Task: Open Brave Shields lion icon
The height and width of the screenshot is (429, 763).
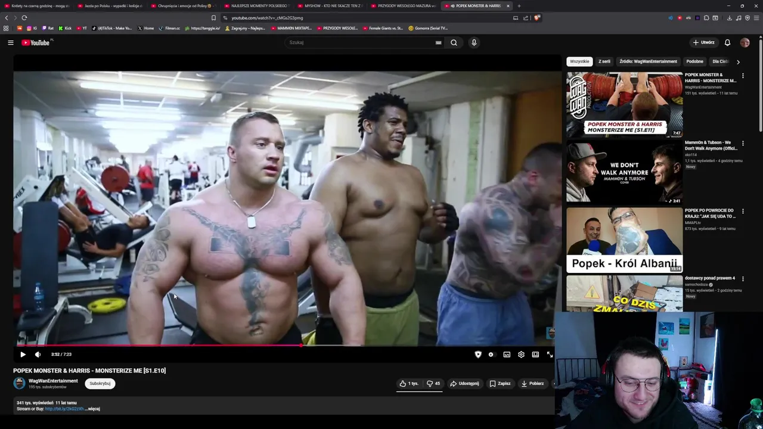Action: [x=537, y=18]
